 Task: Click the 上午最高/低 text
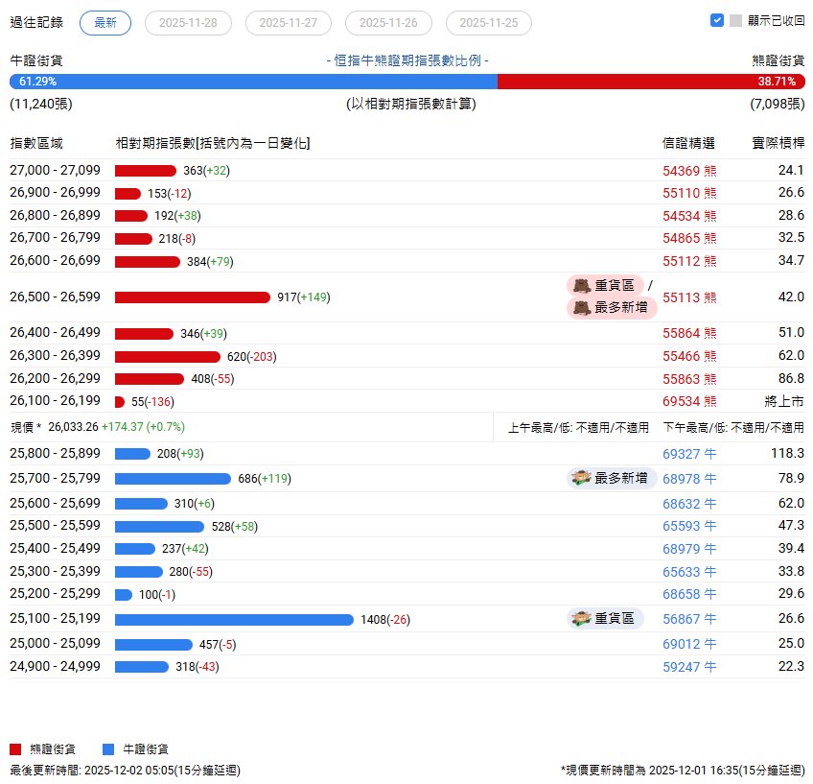pos(578,428)
